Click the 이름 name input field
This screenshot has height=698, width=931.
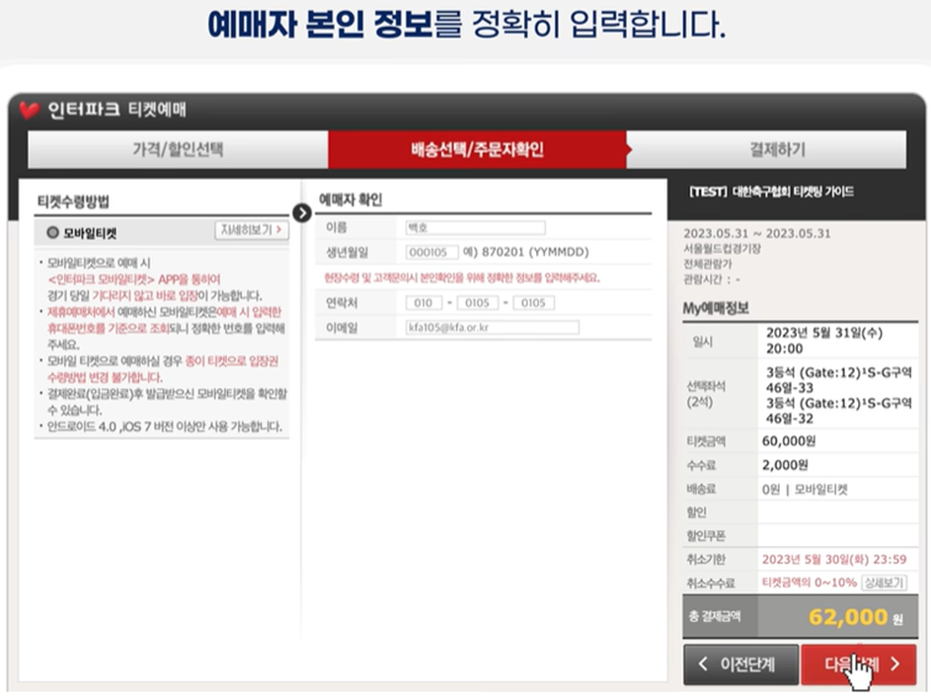tap(476, 228)
